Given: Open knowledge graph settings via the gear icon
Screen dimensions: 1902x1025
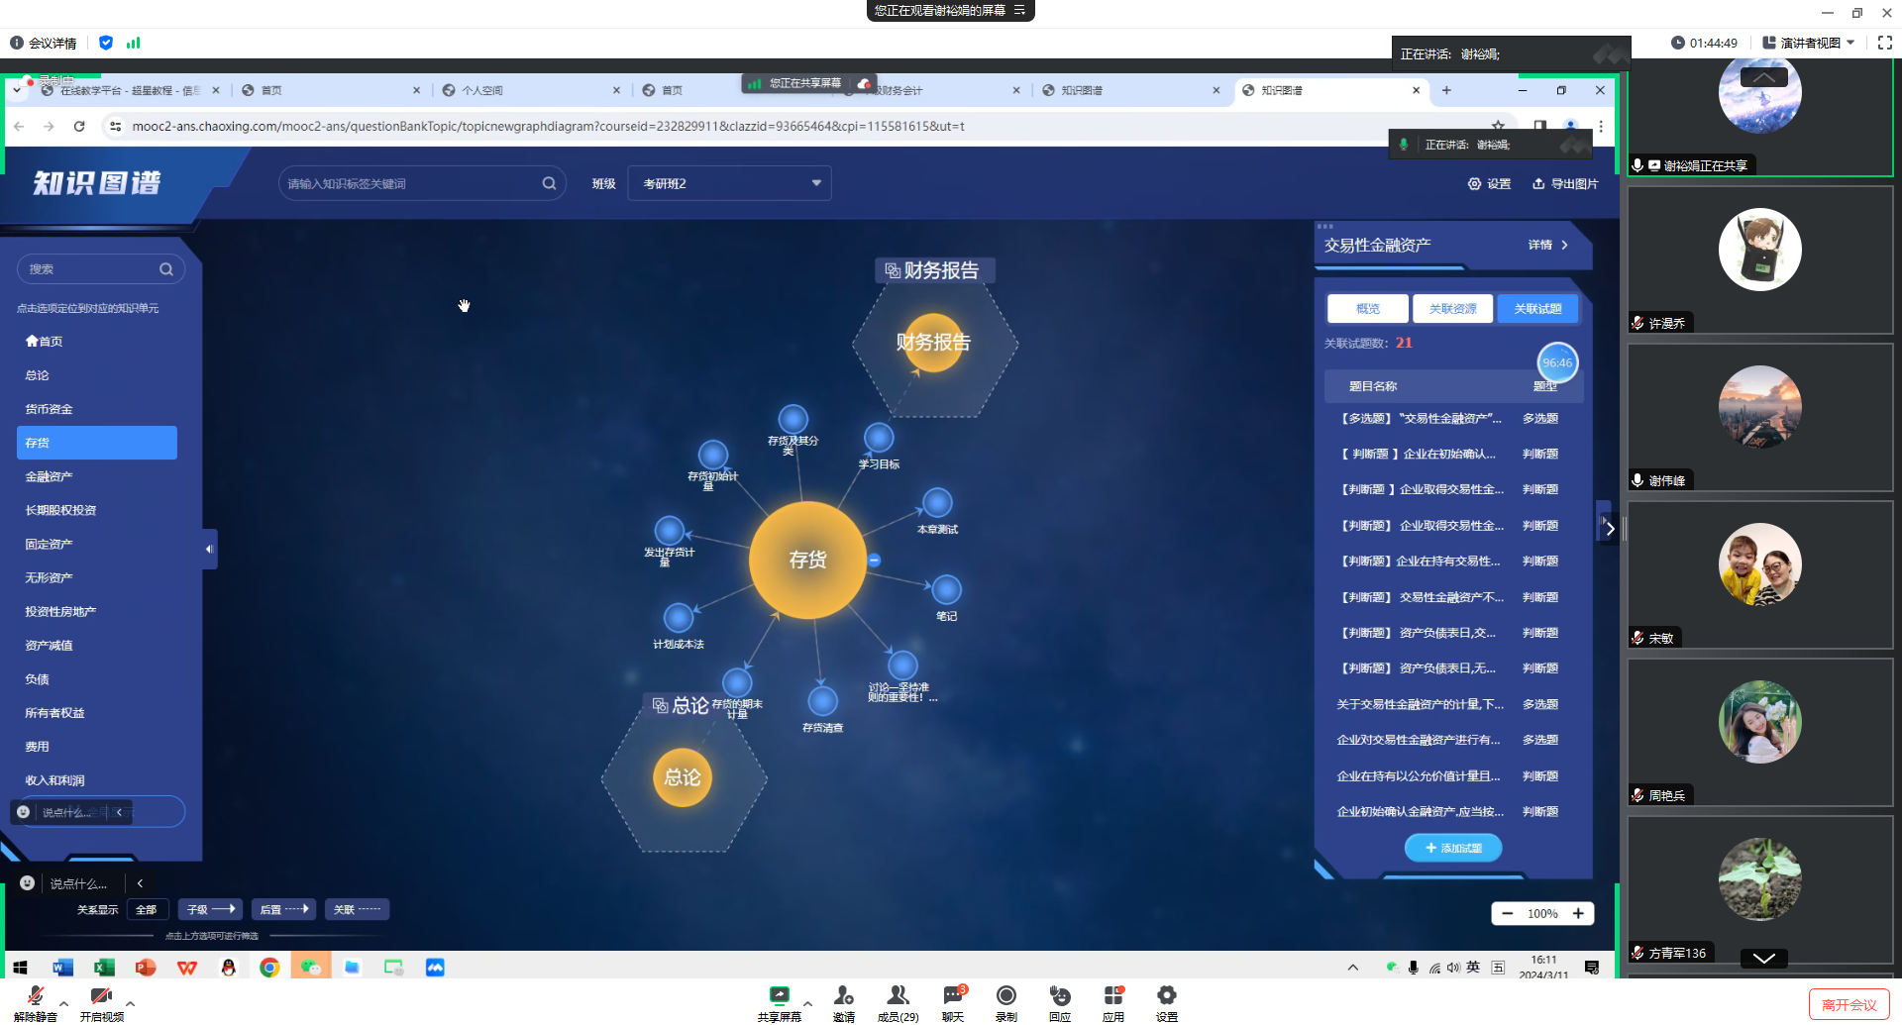Looking at the screenshot, I should [1476, 183].
